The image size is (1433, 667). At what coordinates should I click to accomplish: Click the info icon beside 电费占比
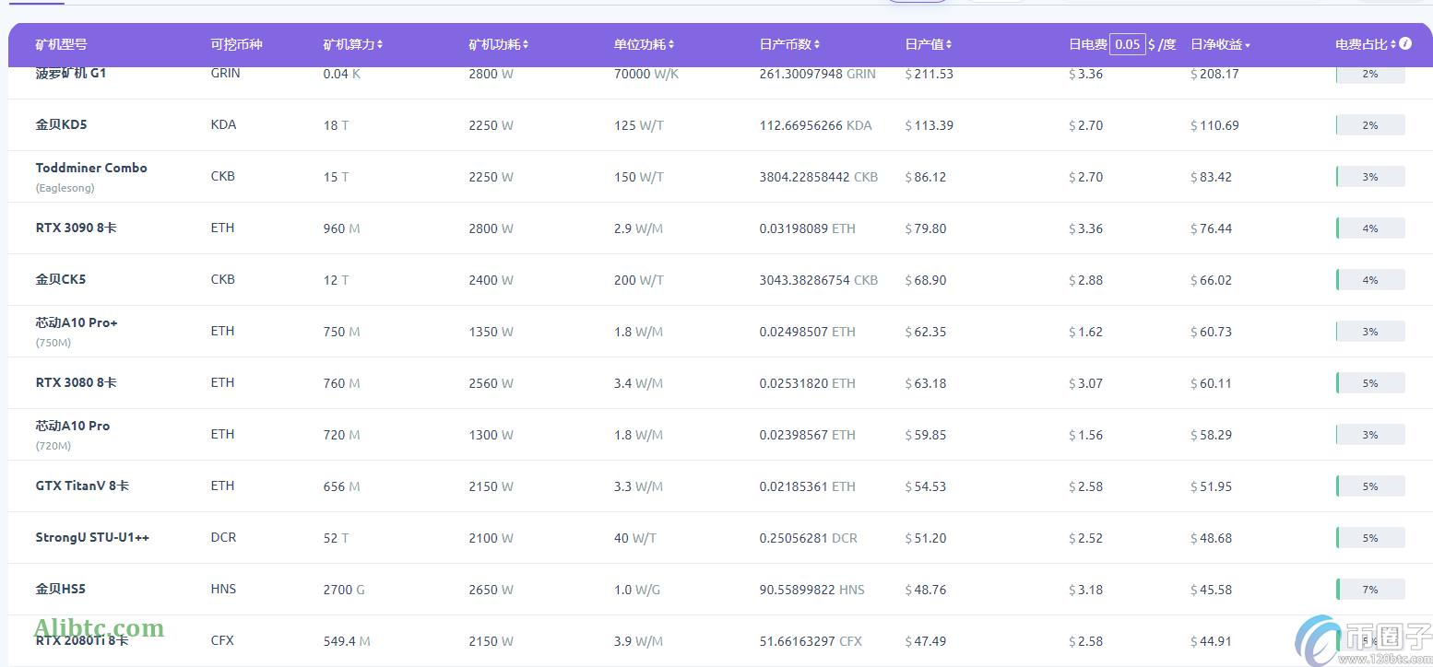point(1405,43)
